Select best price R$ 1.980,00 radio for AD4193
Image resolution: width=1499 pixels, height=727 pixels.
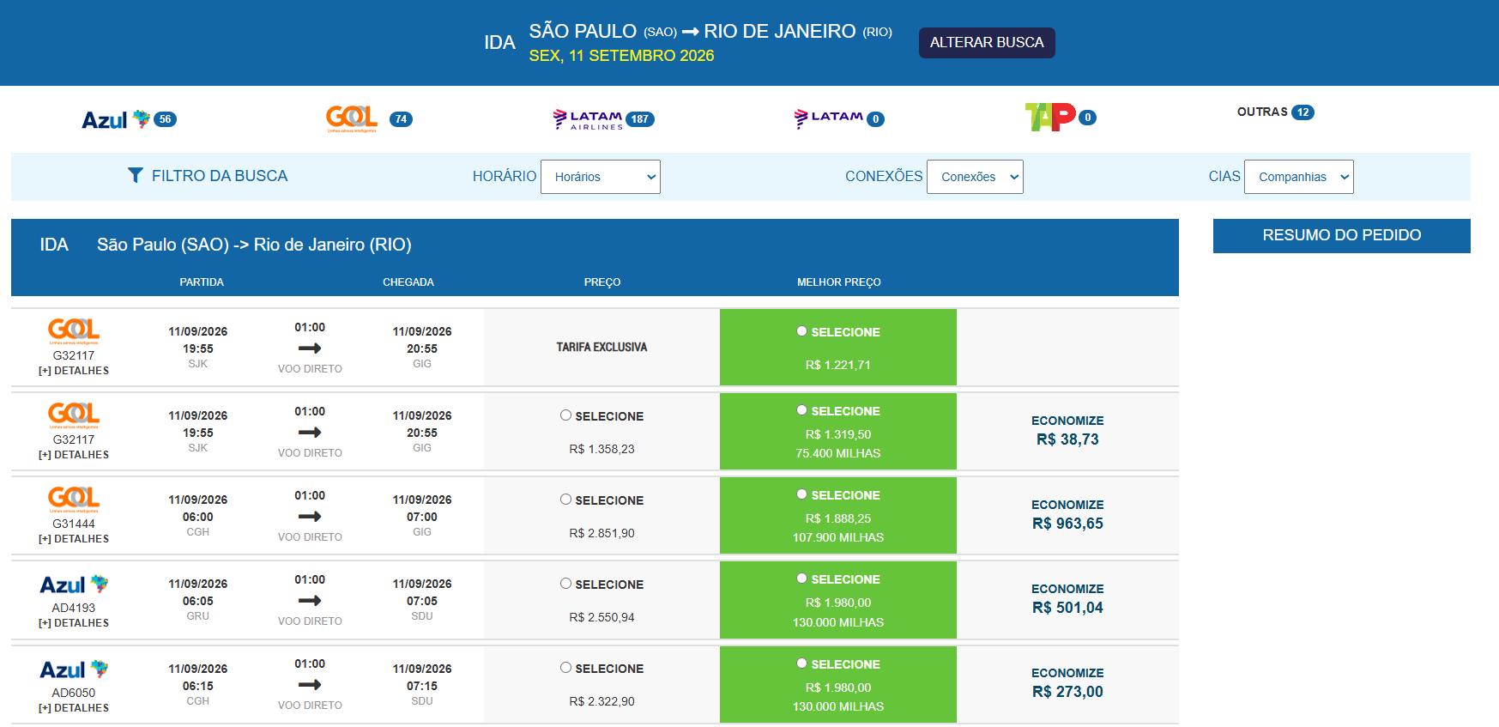[801, 579]
